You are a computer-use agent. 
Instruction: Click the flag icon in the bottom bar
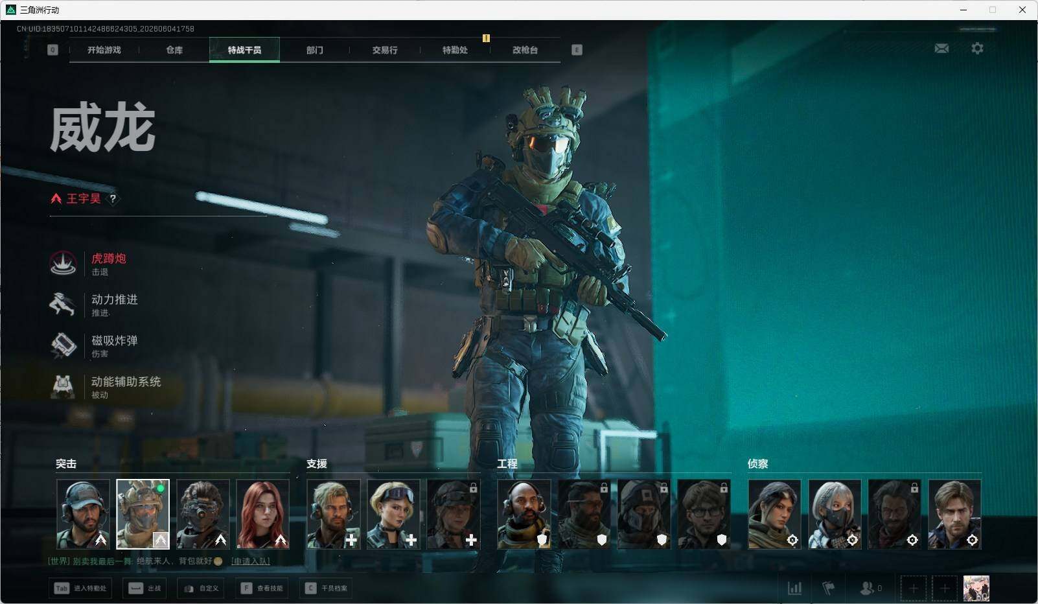828,588
